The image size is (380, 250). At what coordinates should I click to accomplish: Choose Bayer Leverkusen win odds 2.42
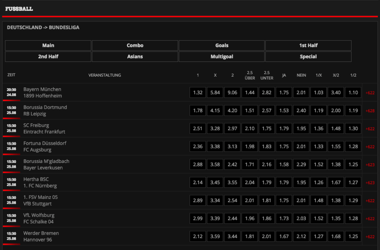(232, 164)
